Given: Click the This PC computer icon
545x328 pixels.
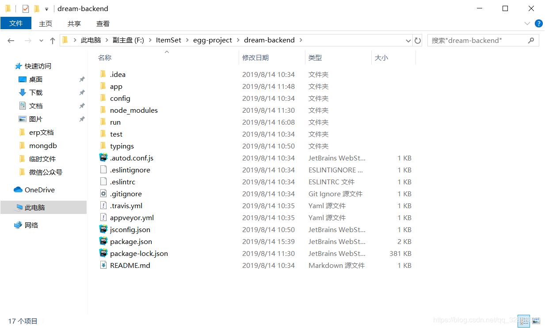Looking at the screenshot, I should pyautogui.click(x=18, y=207).
